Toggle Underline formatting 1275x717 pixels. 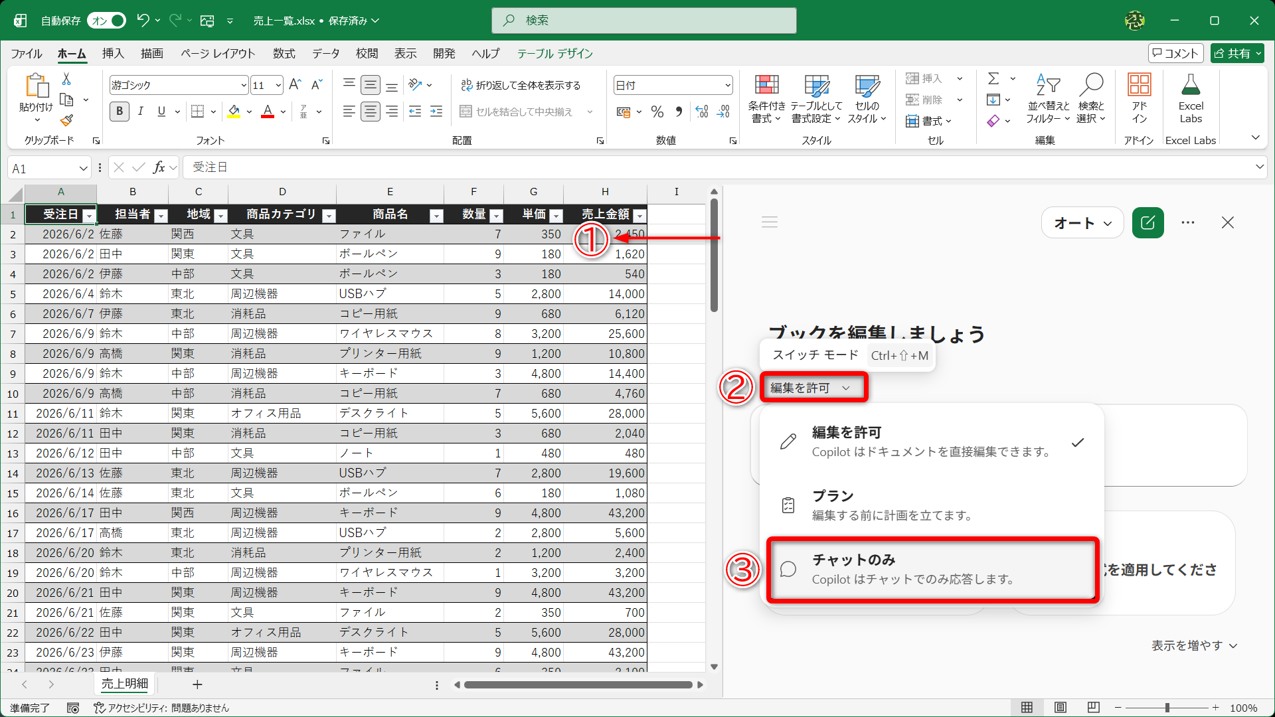[161, 112]
